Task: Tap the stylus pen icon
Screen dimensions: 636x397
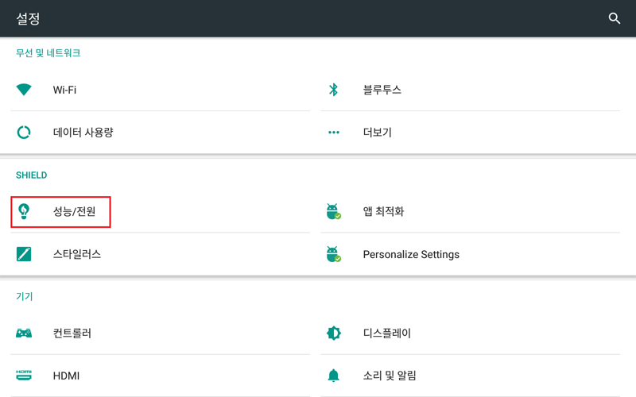Action: coord(24,254)
